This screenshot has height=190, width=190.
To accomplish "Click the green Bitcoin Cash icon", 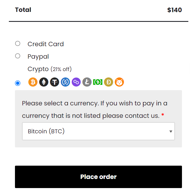I will (x=98, y=82).
